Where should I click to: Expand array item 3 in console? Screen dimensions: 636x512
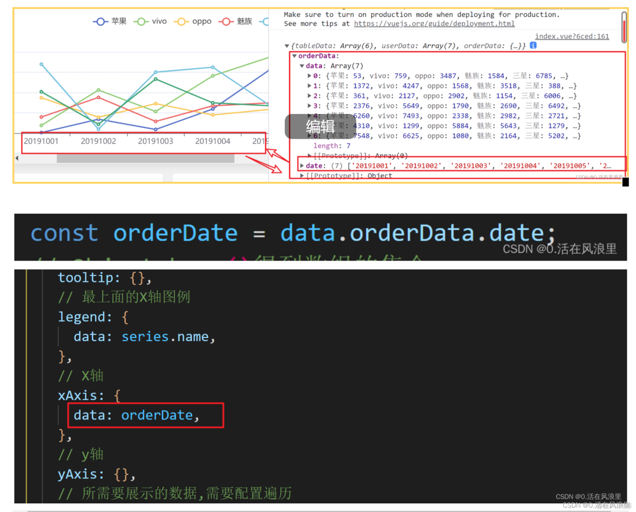pyautogui.click(x=309, y=105)
